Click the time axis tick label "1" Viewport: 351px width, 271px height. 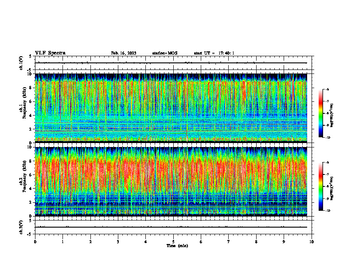click(x=62, y=242)
